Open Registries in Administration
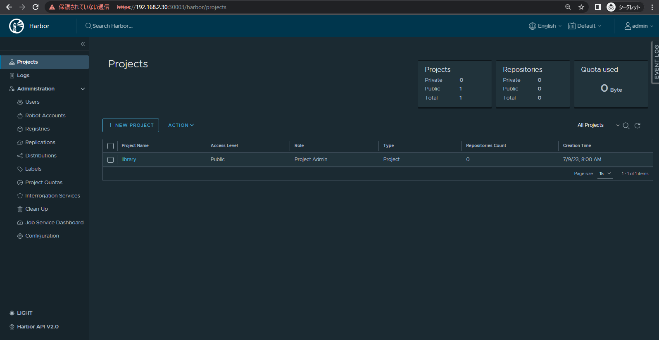This screenshot has height=340, width=659. (x=37, y=129)
